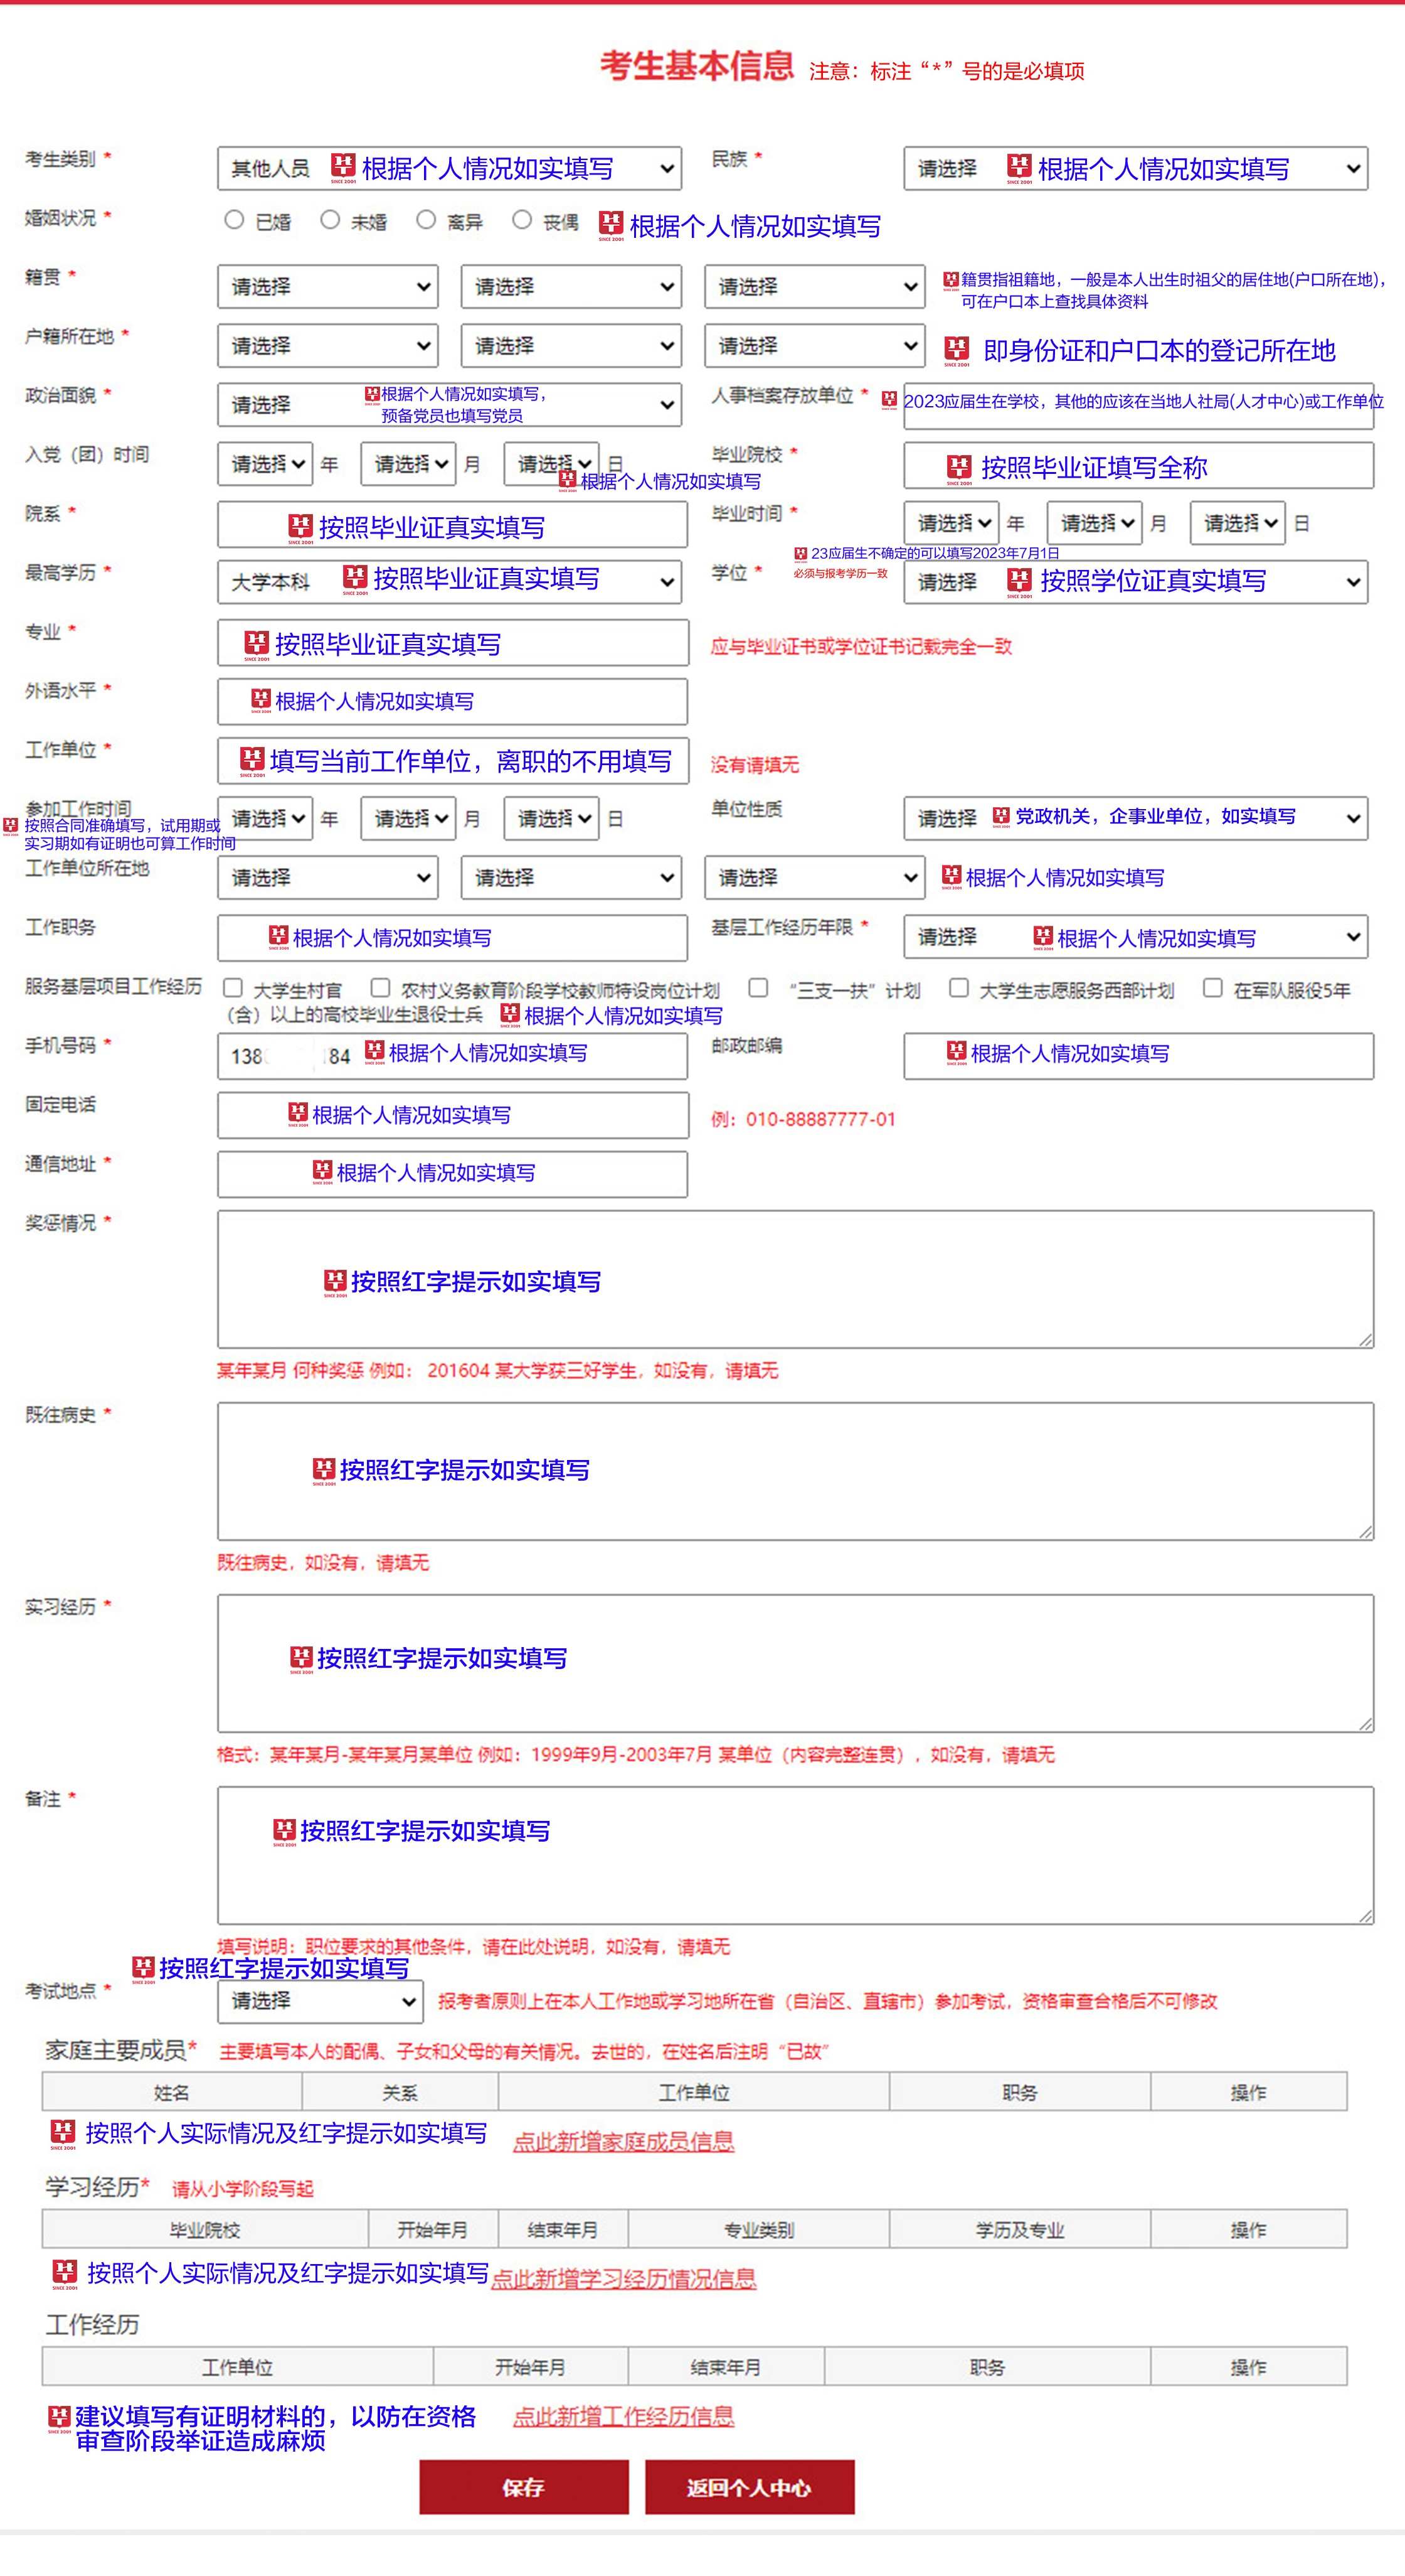Open the 单位性质 dropdown
The width and height of the screenshot is (1405, 2576).
(x=1135, y=818)
